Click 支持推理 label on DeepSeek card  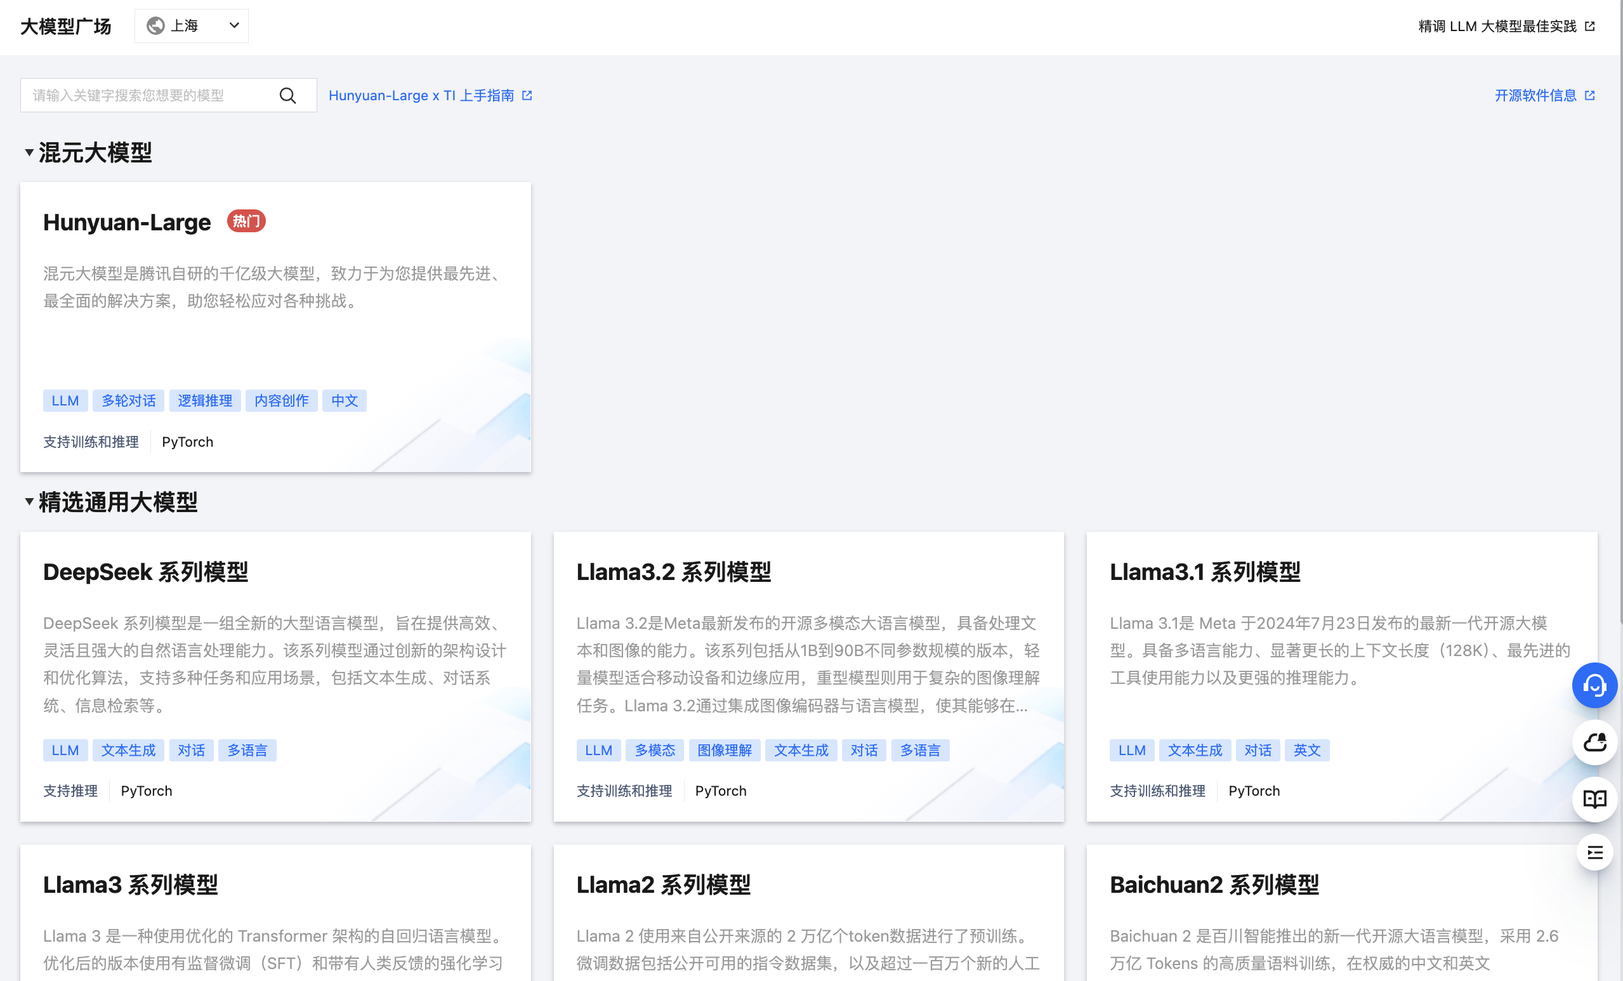point(70,791)
